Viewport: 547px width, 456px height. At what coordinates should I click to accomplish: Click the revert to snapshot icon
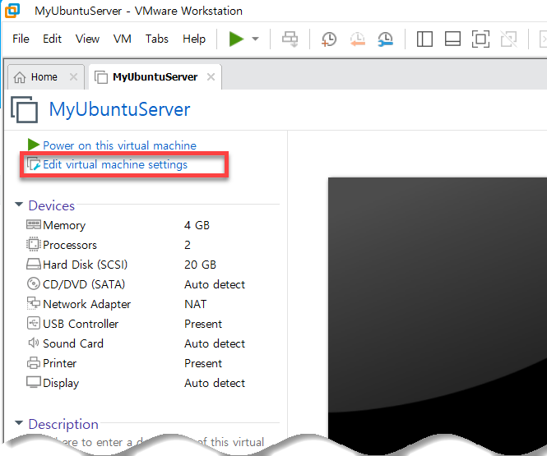pyautogui.click(x=357, y=39)
